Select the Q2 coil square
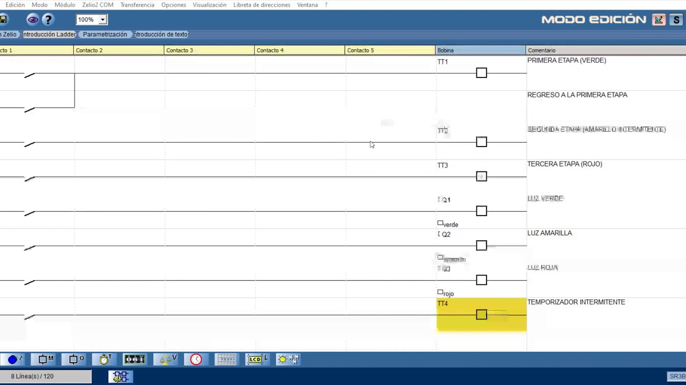This screenshot has width=686, height=385. click(481, 245)
